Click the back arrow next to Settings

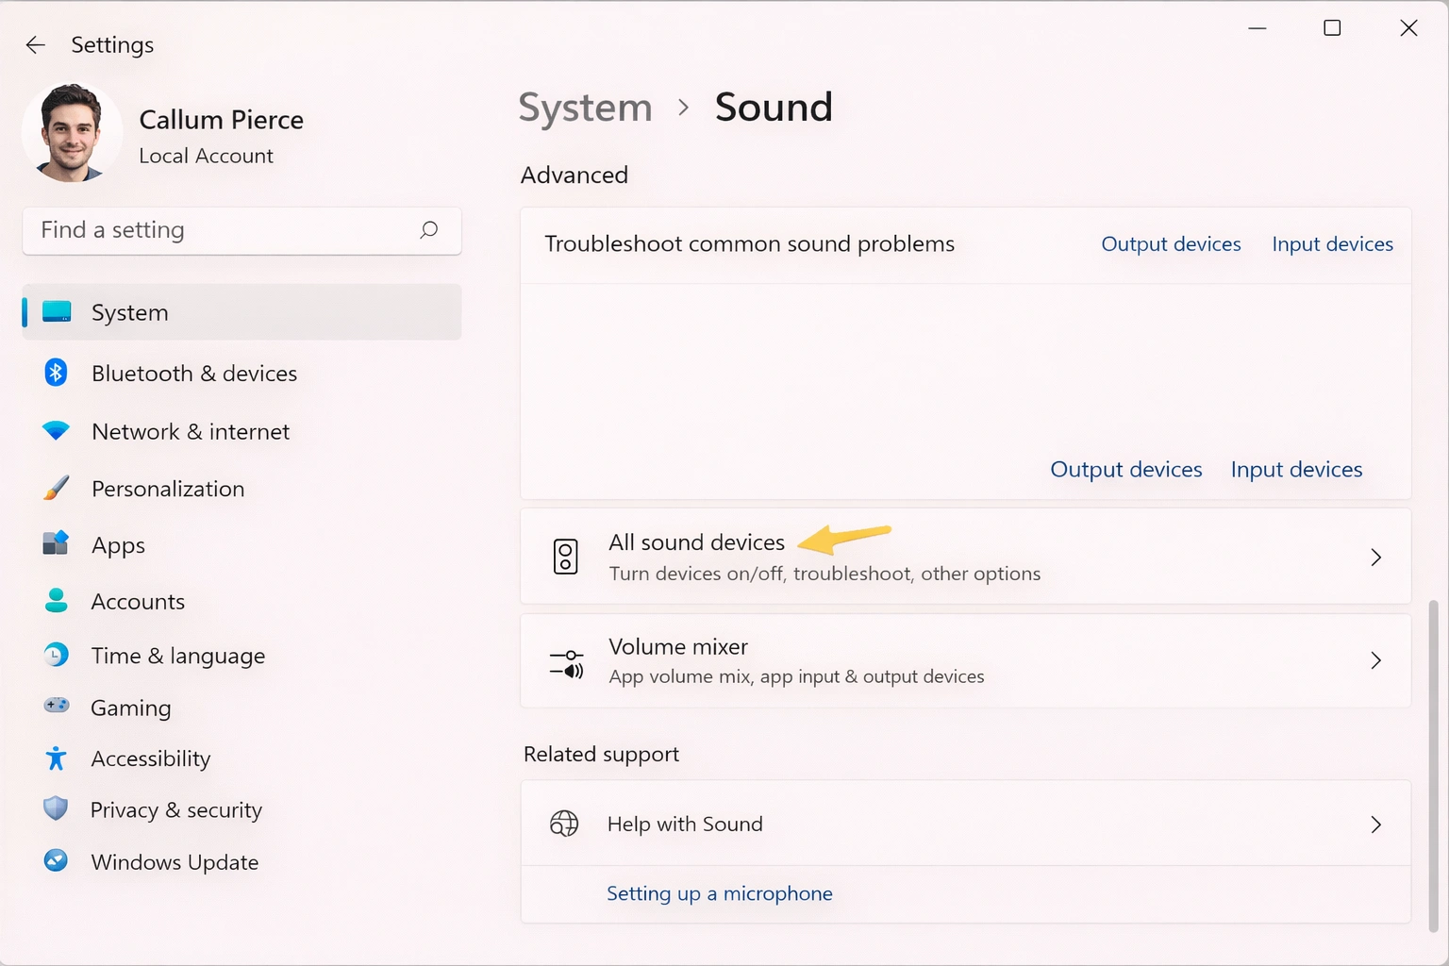click(35, 44)
